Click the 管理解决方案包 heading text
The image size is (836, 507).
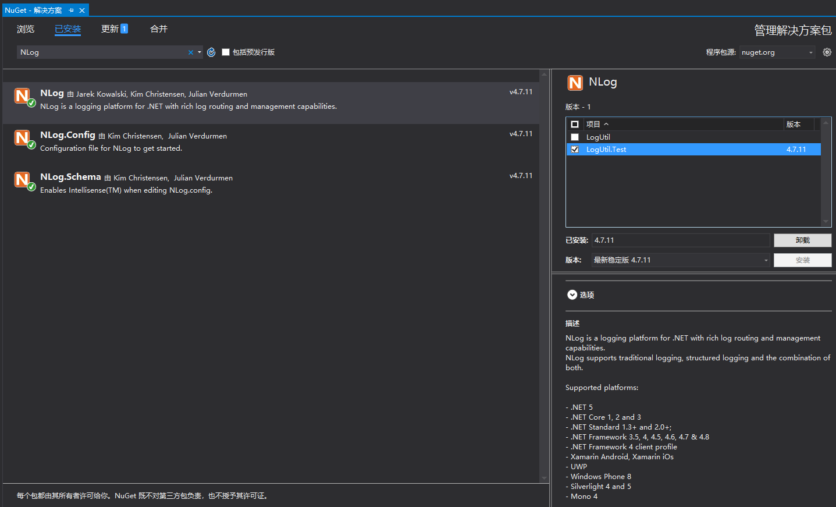793,30
